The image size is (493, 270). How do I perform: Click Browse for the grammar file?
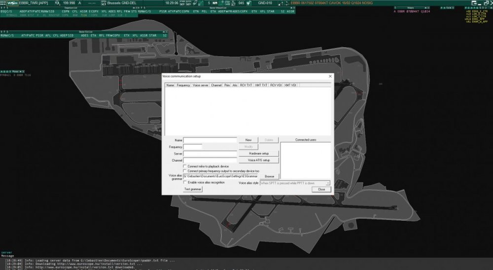269,176
